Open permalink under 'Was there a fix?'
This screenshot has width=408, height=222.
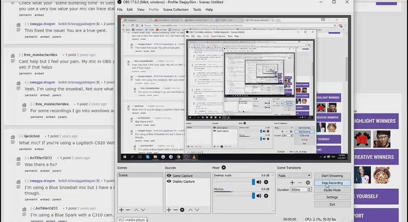pyautogui.click(x=31, y=171)
